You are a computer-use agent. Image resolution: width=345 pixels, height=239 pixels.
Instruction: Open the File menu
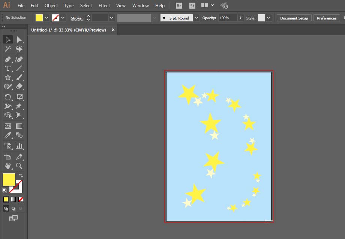click(21, 6)
